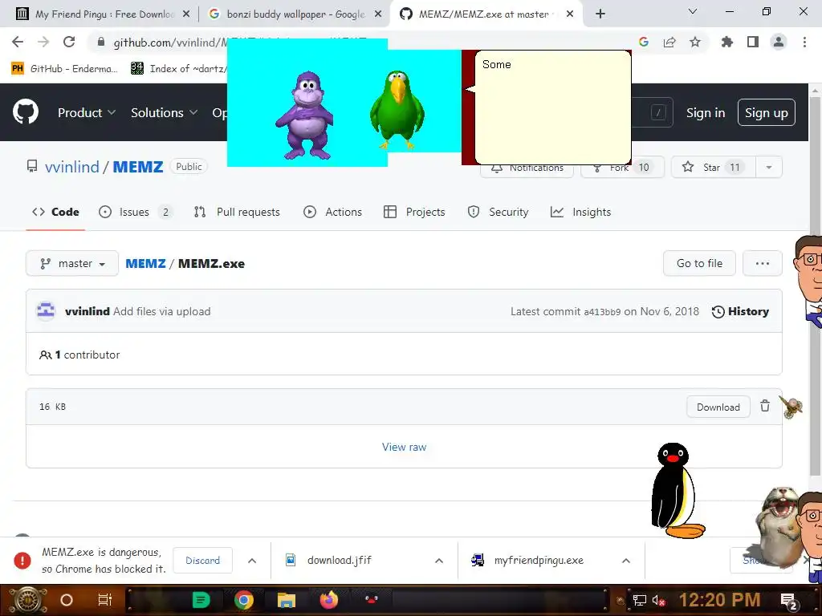Open the Index of ~dartz bookmark
This screenshot has height=616, width=822.
pyautogui.click(x=179, y=69)
